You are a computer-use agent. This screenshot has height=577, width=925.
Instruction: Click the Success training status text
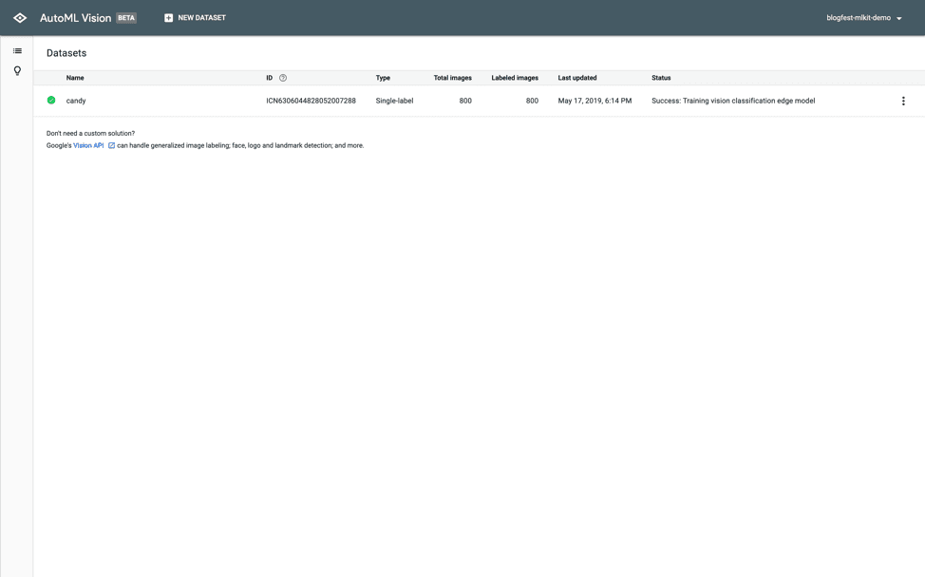[733, 101]
